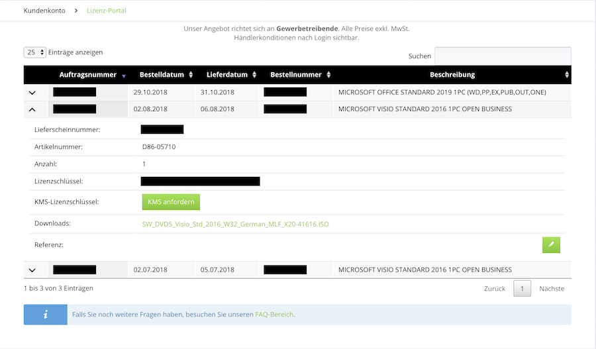Sort by Auftragsnummer column arrow
The height and width of the screenshot is (349, 596).
pos(124,75)
